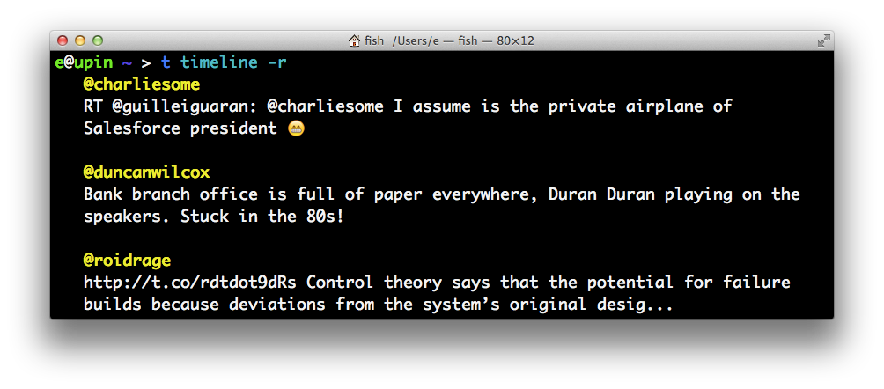Click the '-r' flag in the command line
This screenshot has width=884, height=389.
tap(276, 62)
